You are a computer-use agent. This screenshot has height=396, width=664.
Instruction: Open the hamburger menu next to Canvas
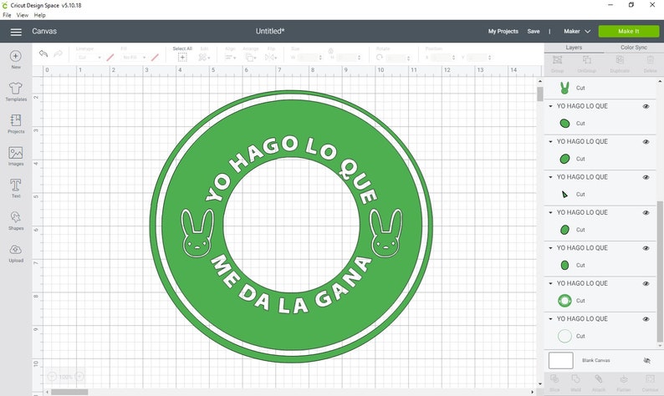pyautogui.click(x=16, y=32)
